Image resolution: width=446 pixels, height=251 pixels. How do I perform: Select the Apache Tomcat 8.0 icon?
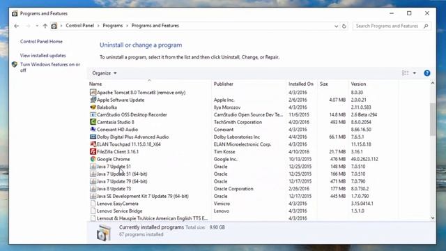click(93, 92)
